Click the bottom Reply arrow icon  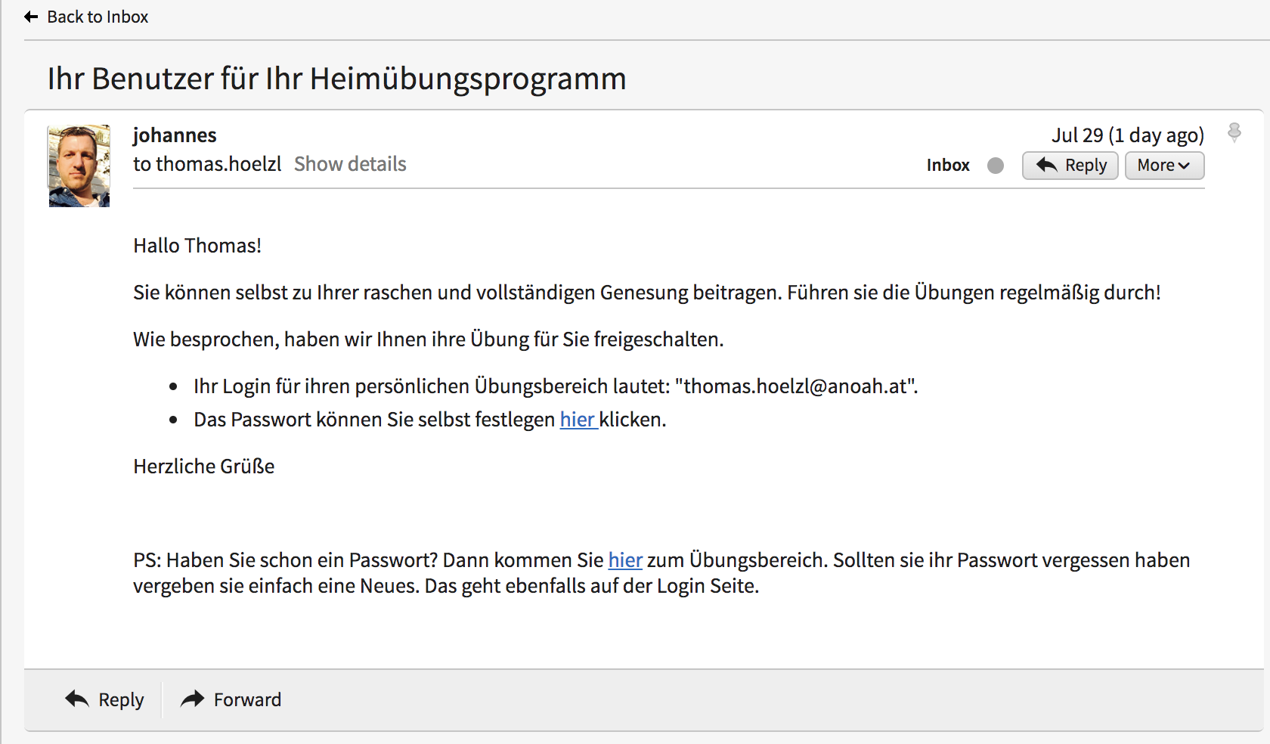(x=77, y=699)
